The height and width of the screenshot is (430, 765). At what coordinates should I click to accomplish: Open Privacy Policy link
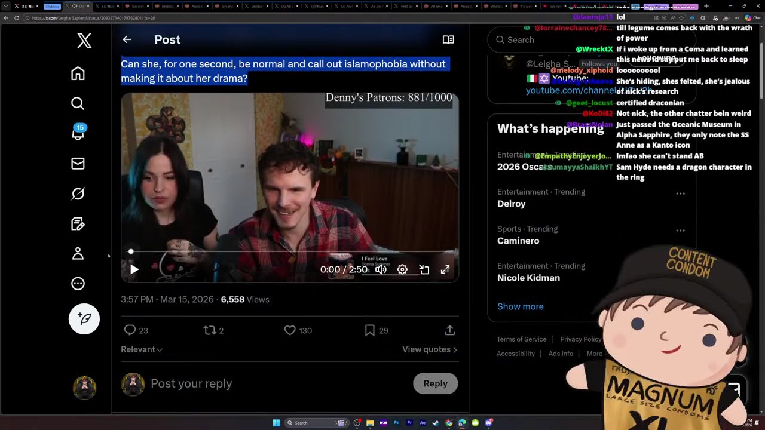pyautogui.click(x=581, y=339)
